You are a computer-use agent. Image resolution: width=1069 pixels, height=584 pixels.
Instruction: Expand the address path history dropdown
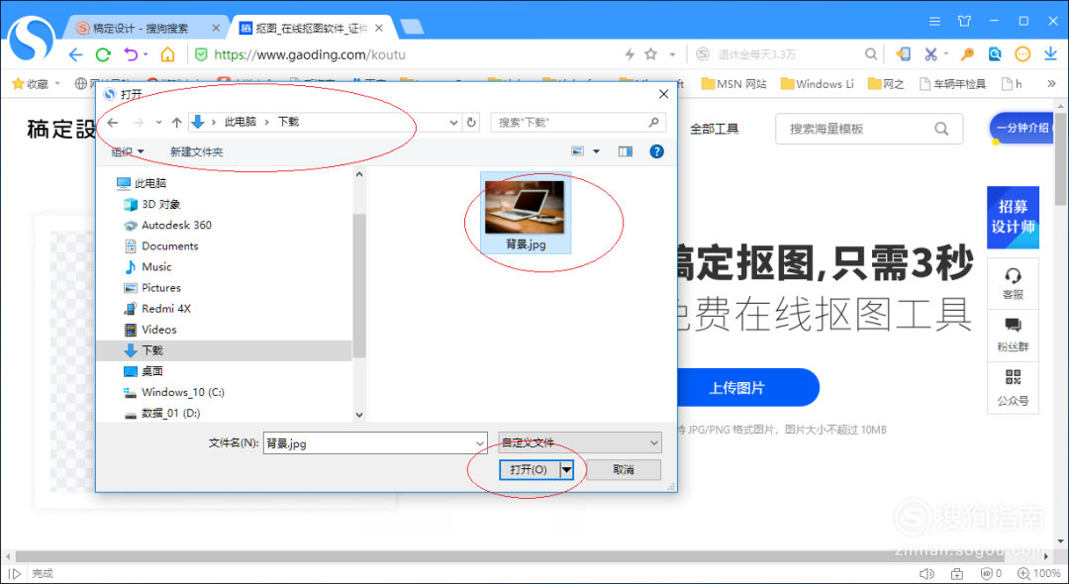pyautogui.click(x=453, y=123)
